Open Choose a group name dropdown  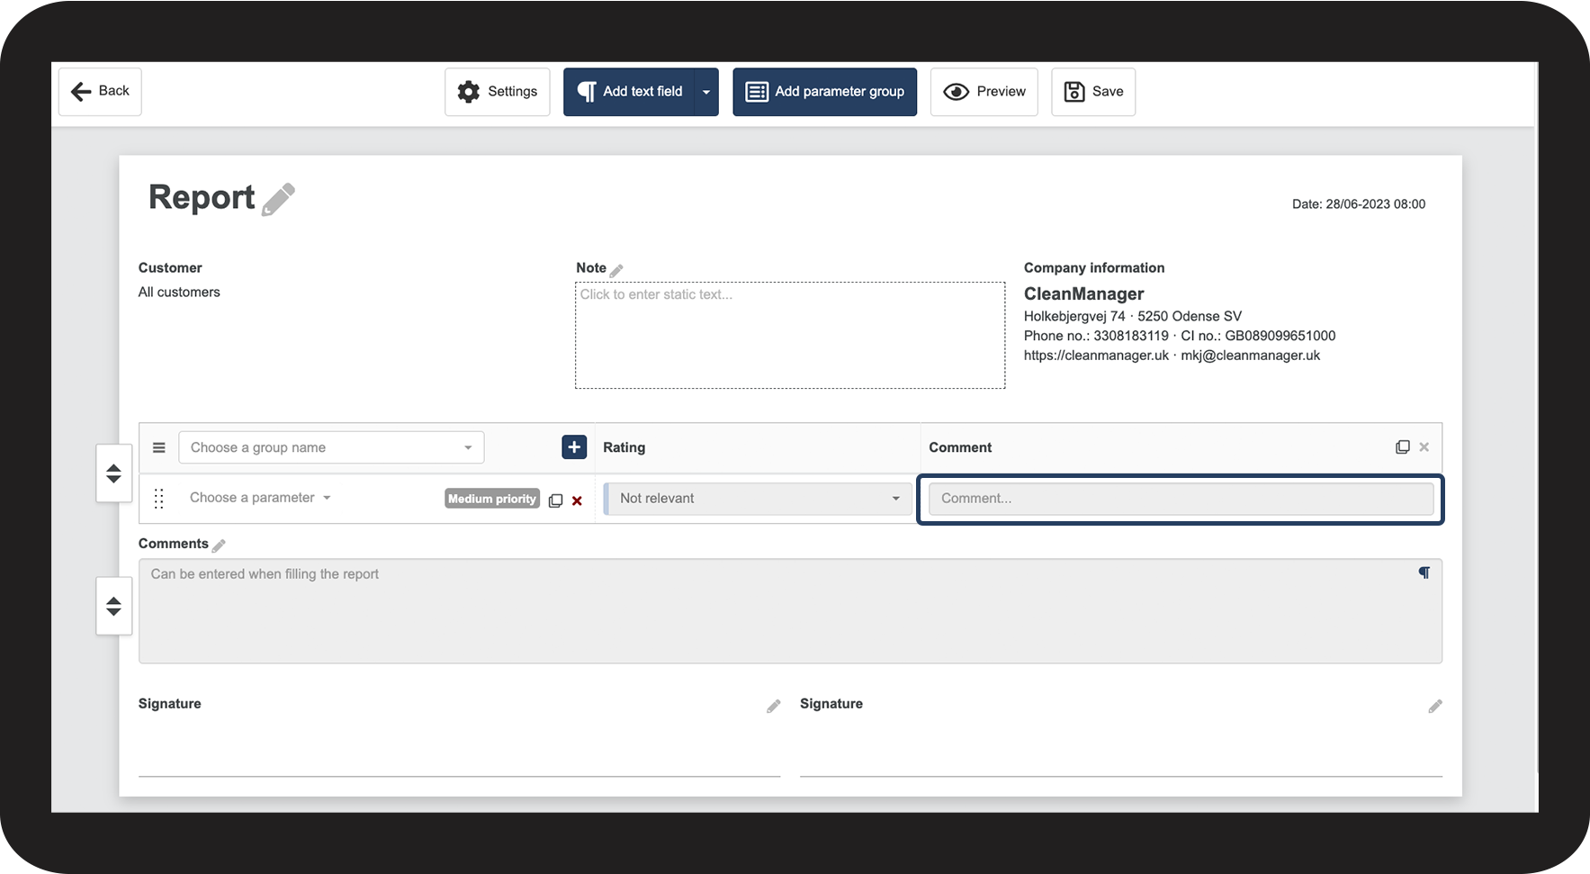[x=331, y=447]
